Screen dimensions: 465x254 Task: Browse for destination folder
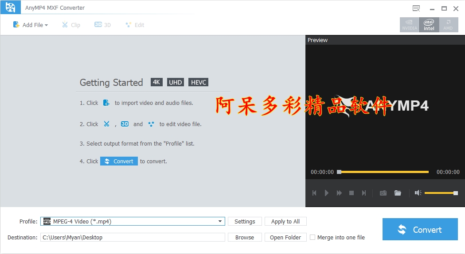point(245,238)
